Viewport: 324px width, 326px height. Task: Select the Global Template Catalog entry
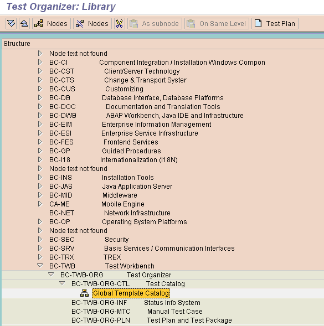click(131, 293)
